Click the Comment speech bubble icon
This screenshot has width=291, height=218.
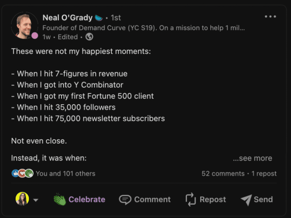click(x=125, y=200)
